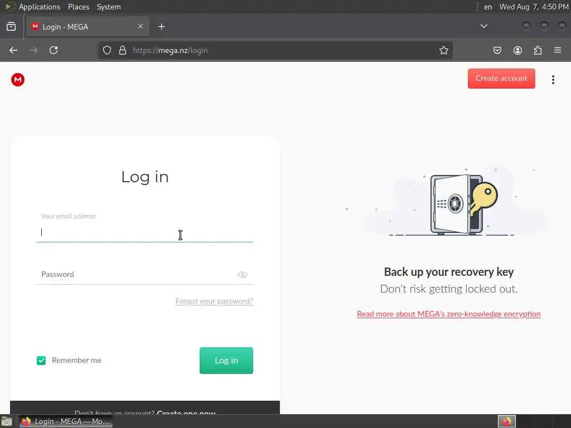571x428 pixels.
Task: Go back using browser back arrow
Action: [13, 50]
